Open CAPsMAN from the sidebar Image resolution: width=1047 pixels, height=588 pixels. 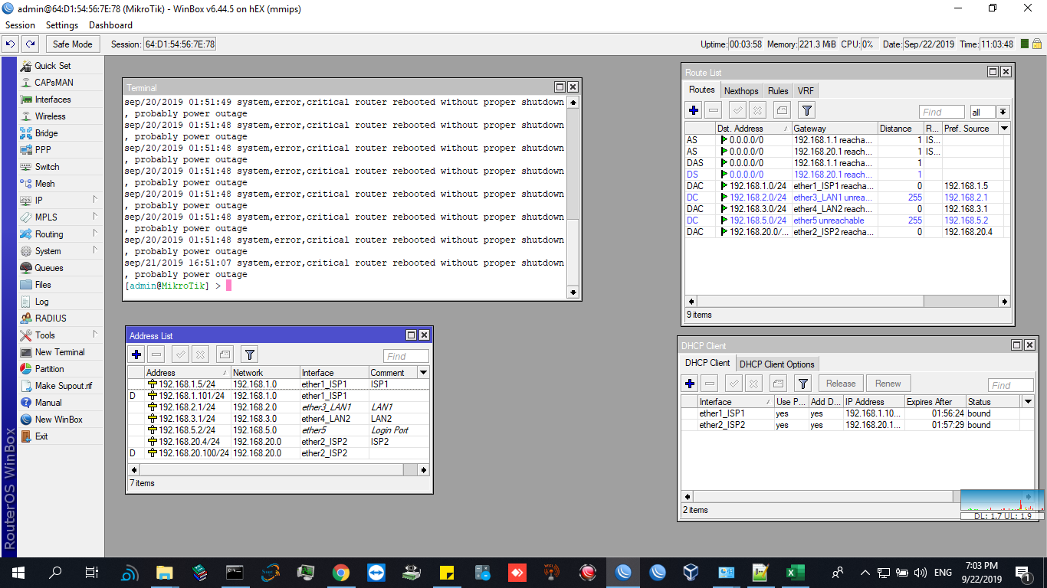tap(60, 83)
